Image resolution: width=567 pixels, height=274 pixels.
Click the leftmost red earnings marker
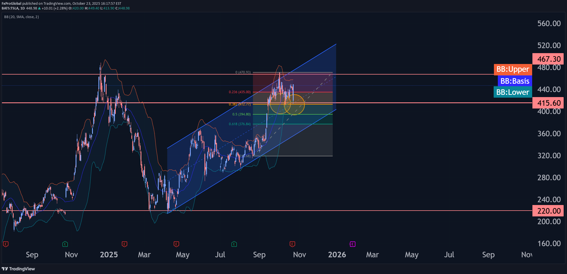pyautogui.click(x=6, y=244)
